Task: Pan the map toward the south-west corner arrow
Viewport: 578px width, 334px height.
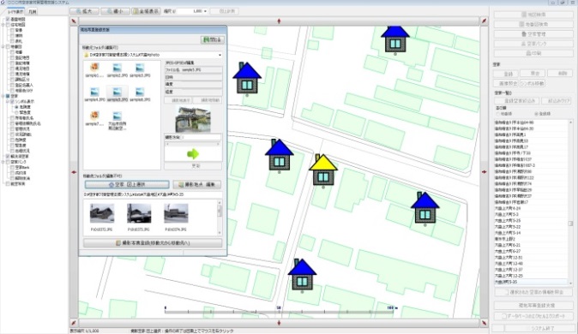Action: 74,323
